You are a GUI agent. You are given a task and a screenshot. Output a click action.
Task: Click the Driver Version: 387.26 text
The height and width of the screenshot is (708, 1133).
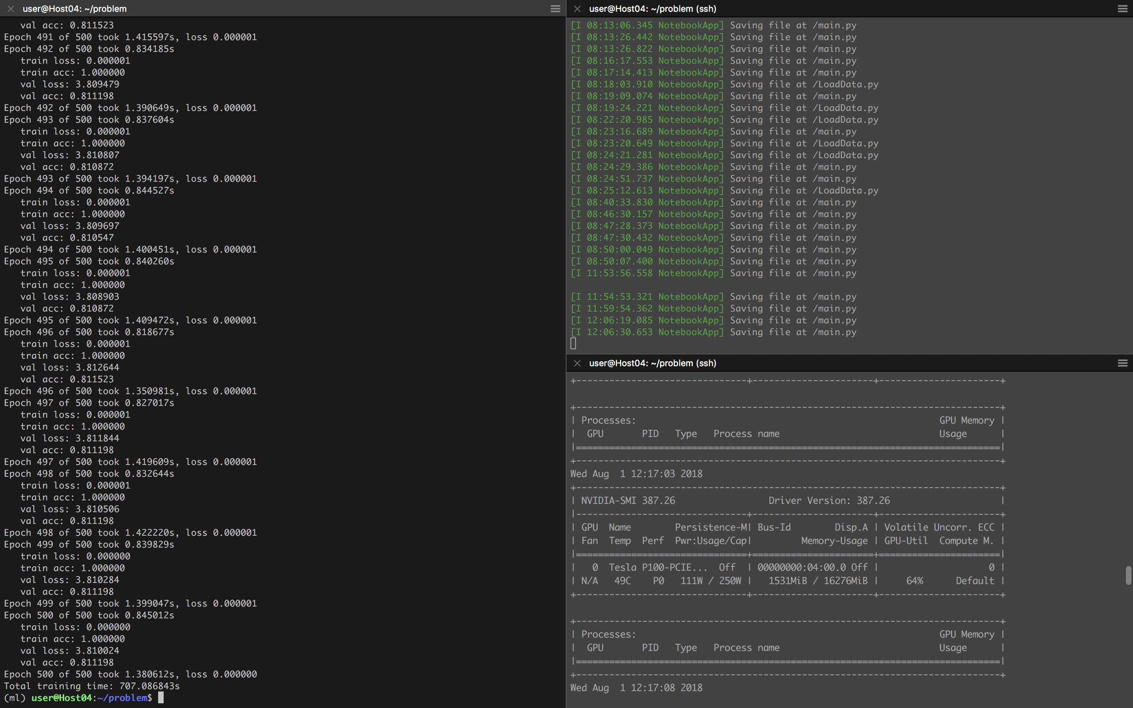(x=829, y=501)
